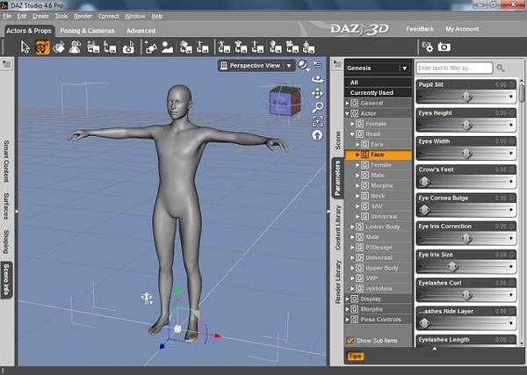Expand the selected Face group arrow

(x=357, y=155)
